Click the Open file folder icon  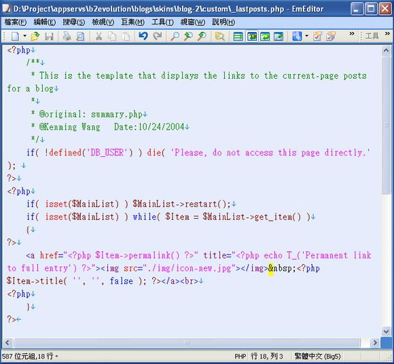tap(35, 37)
